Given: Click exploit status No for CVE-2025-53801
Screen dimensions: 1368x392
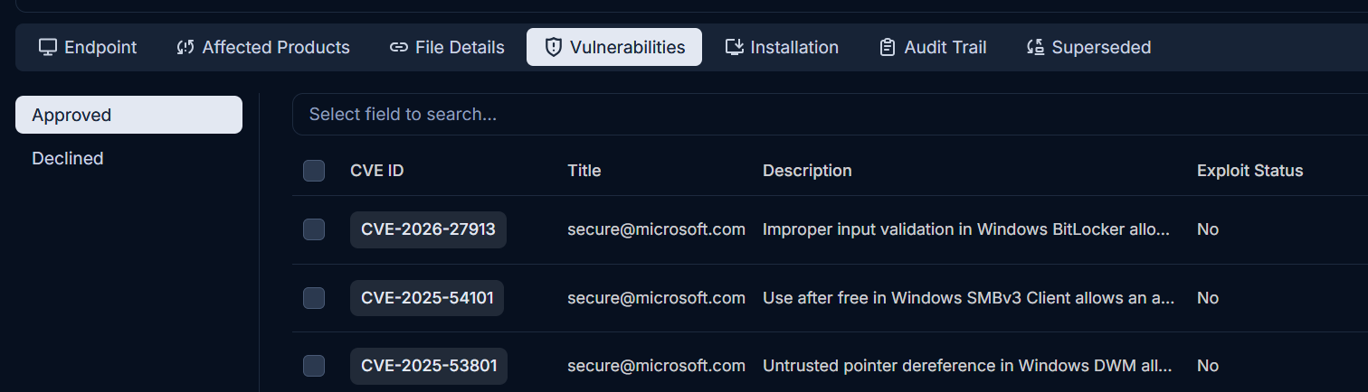Looking at the screenshot, I should click(1208, 366).
